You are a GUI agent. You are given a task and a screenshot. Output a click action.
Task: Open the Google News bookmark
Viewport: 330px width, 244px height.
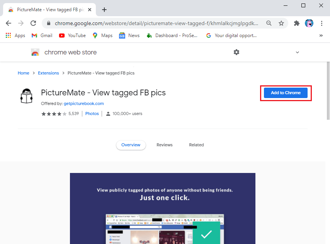pyautogui.click(x=129, y=35)
